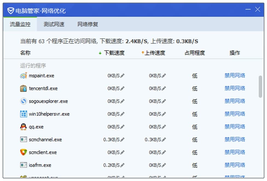The height and width of the screenshot is (181, 267).
Task: Click the scmclient.exe shield icon
Action: click(23, 153)
